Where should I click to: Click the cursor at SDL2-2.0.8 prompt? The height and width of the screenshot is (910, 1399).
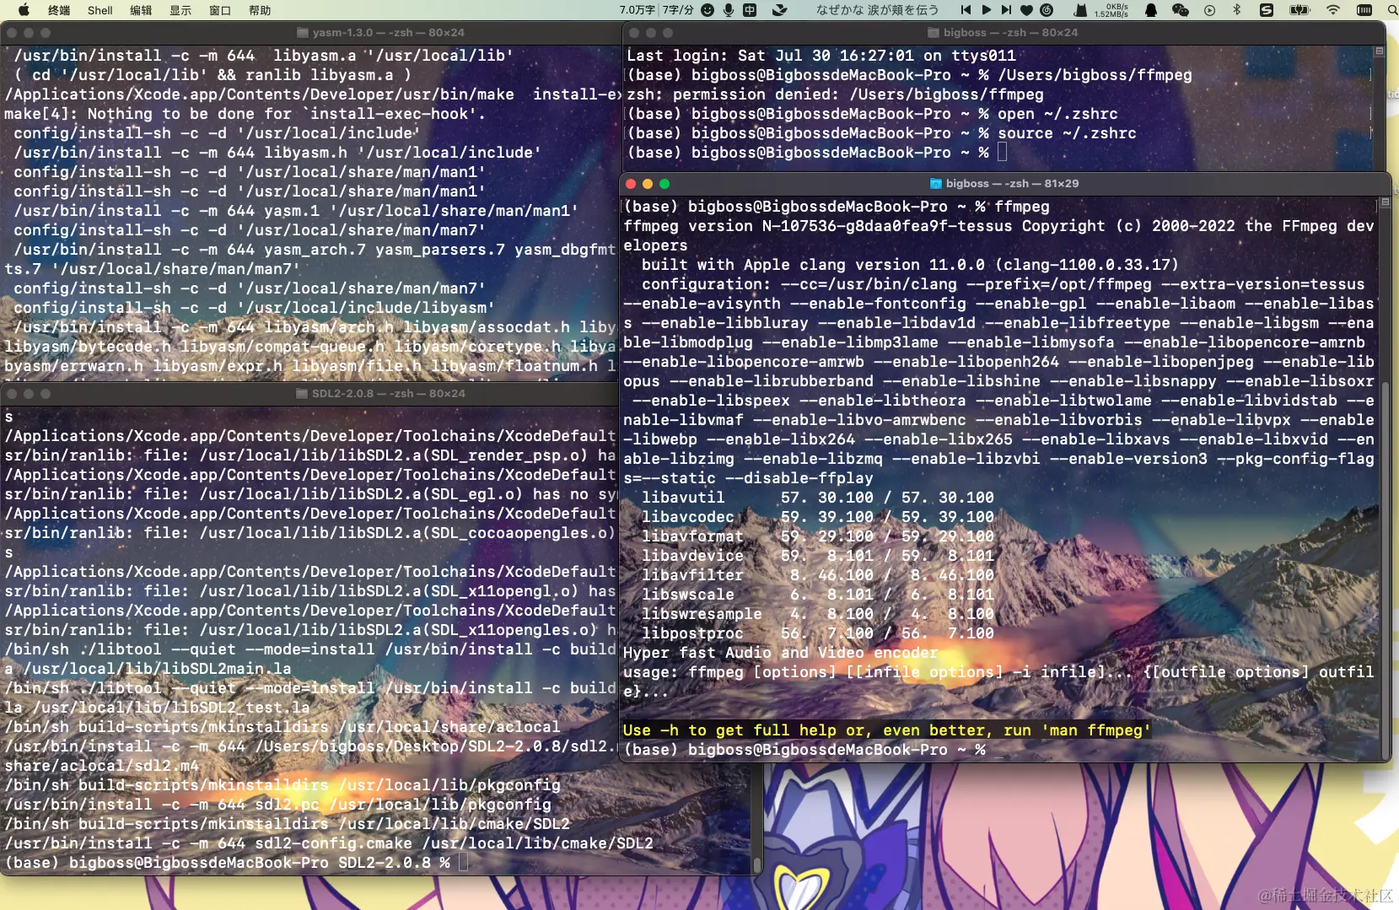pos(463,862)
